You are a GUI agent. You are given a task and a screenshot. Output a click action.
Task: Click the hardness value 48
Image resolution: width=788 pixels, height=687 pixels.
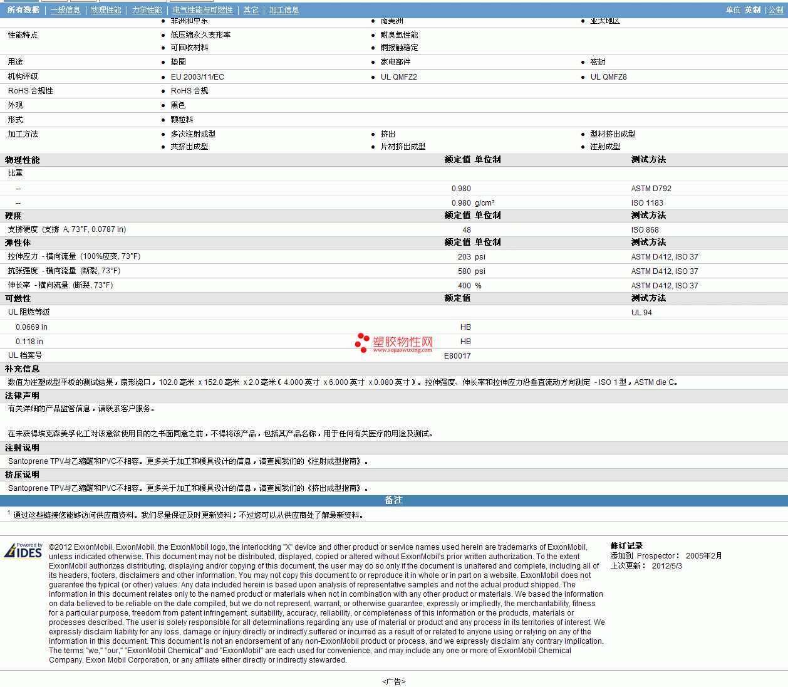point(467,230)
